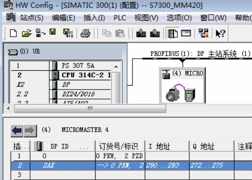Click the New station toolbar icon

click(13, 33)
